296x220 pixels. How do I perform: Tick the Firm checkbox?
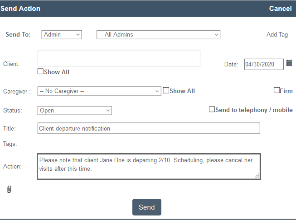coord(277,90)
